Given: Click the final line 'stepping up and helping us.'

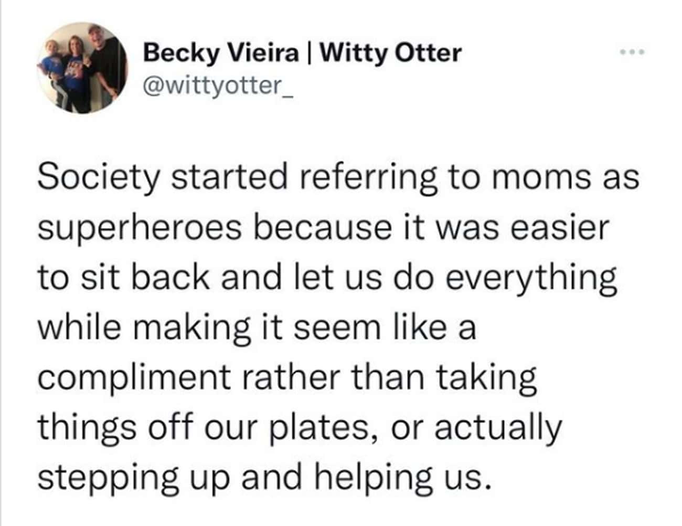Looking at the screenshot, I should [x=260, y=479].
